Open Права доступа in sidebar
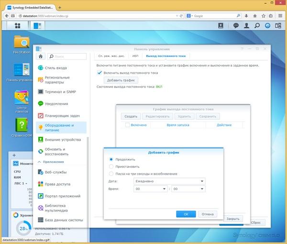 pyautogui.click(x=61, y=184)
